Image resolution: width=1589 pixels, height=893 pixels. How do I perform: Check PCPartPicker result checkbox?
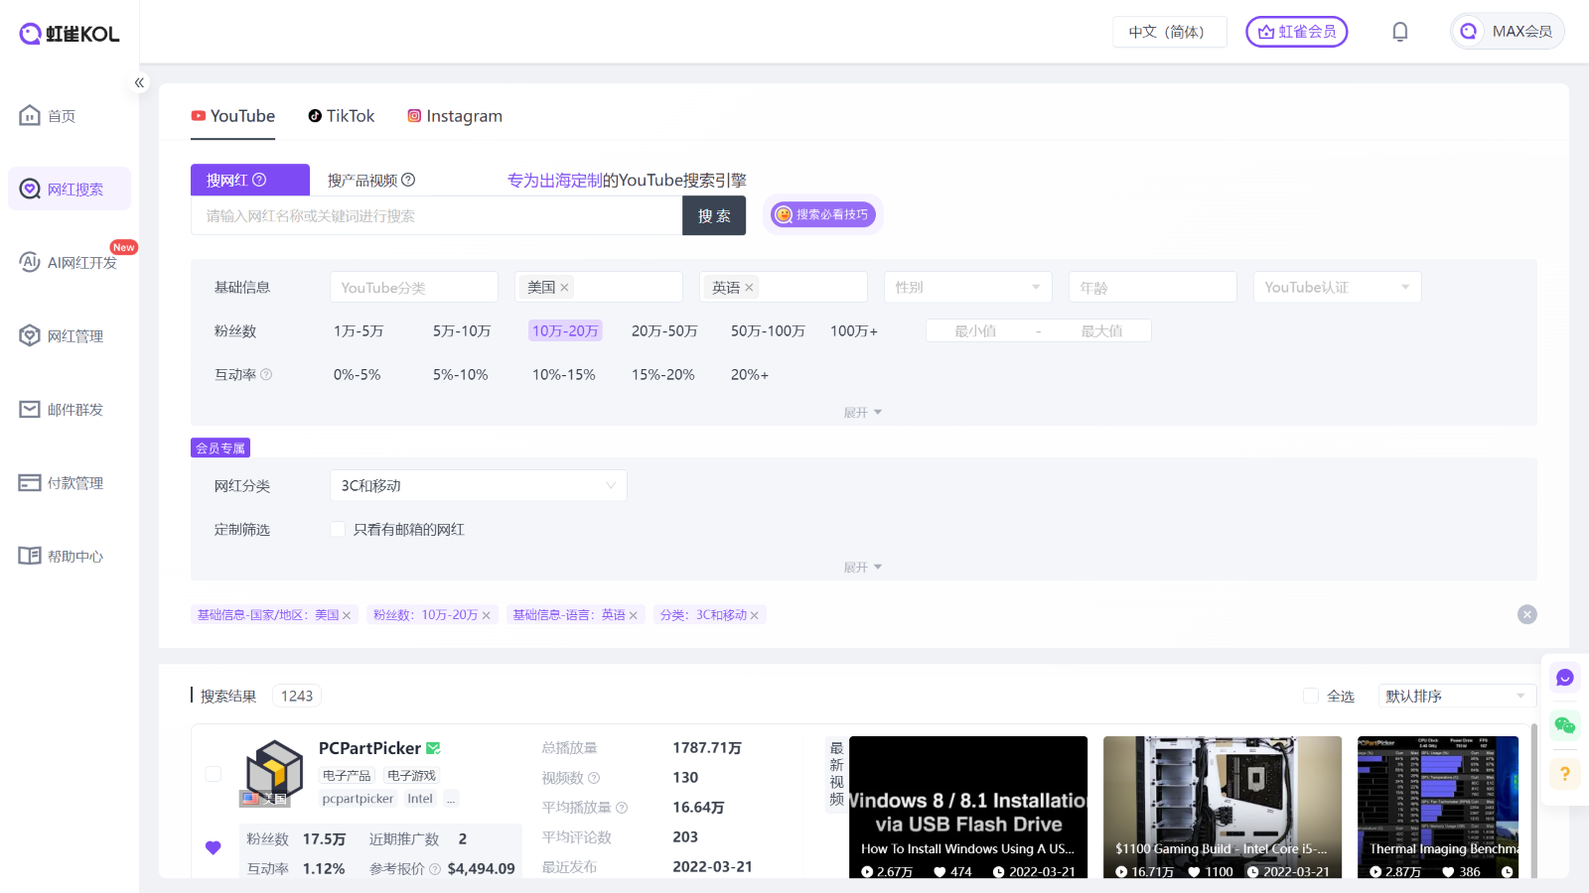click(213, 774)
